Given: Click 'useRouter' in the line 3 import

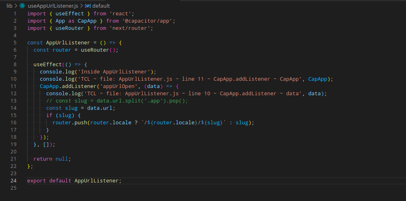Looking at the screenshot, I should tap(70, 28).
